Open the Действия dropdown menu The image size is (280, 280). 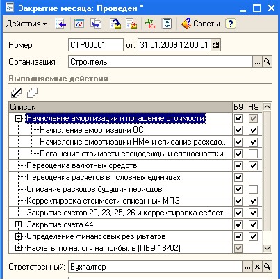click(26, 24)
